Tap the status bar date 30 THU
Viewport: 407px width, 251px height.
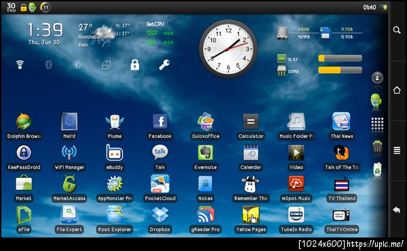(11, 7)
